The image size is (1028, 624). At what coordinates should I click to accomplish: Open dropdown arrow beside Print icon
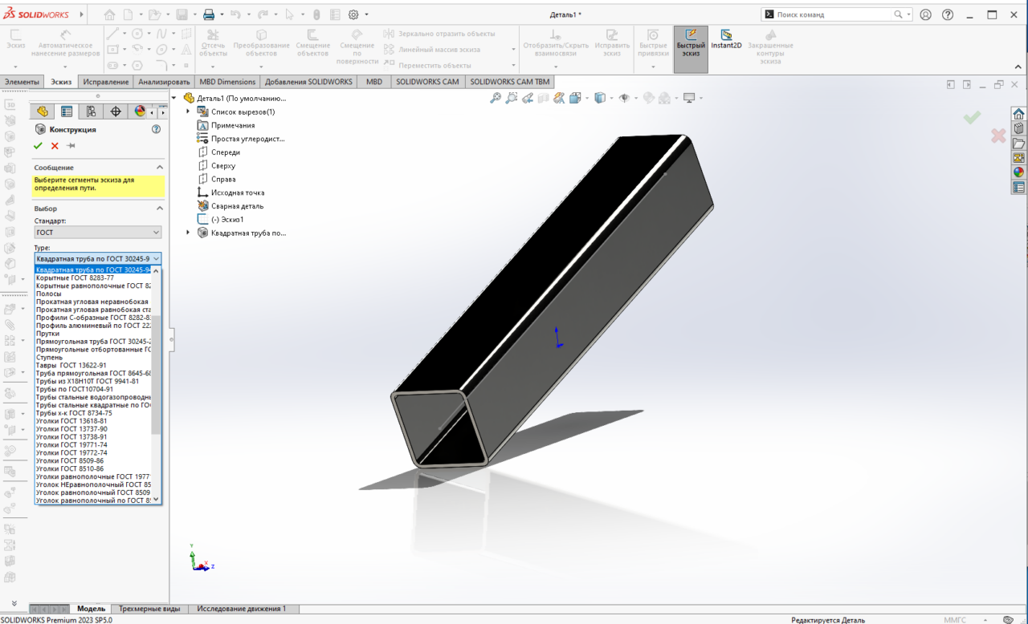221,14
